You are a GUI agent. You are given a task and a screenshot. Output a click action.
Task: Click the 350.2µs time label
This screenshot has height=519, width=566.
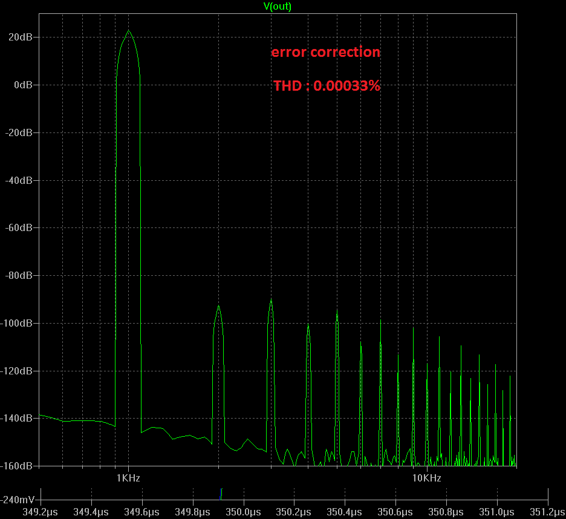(294, 512)
